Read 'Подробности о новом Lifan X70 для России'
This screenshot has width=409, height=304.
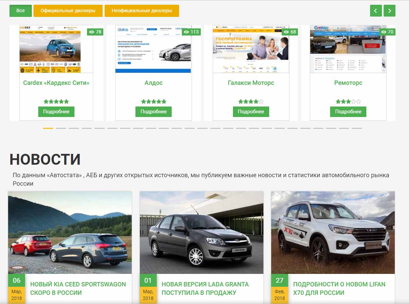339,288
